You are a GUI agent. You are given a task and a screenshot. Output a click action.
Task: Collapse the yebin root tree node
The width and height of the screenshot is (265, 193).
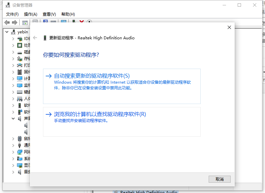[x=7, y=32]
